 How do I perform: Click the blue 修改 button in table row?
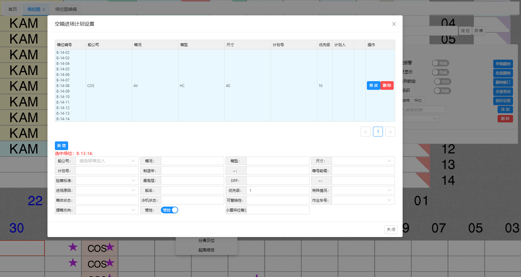pos(373,85)
